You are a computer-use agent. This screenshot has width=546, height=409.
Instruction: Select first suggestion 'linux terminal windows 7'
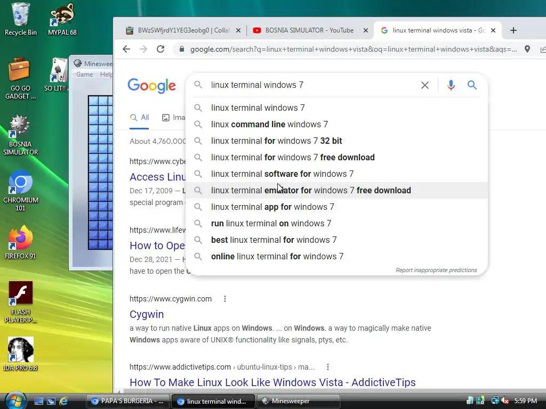337,108
